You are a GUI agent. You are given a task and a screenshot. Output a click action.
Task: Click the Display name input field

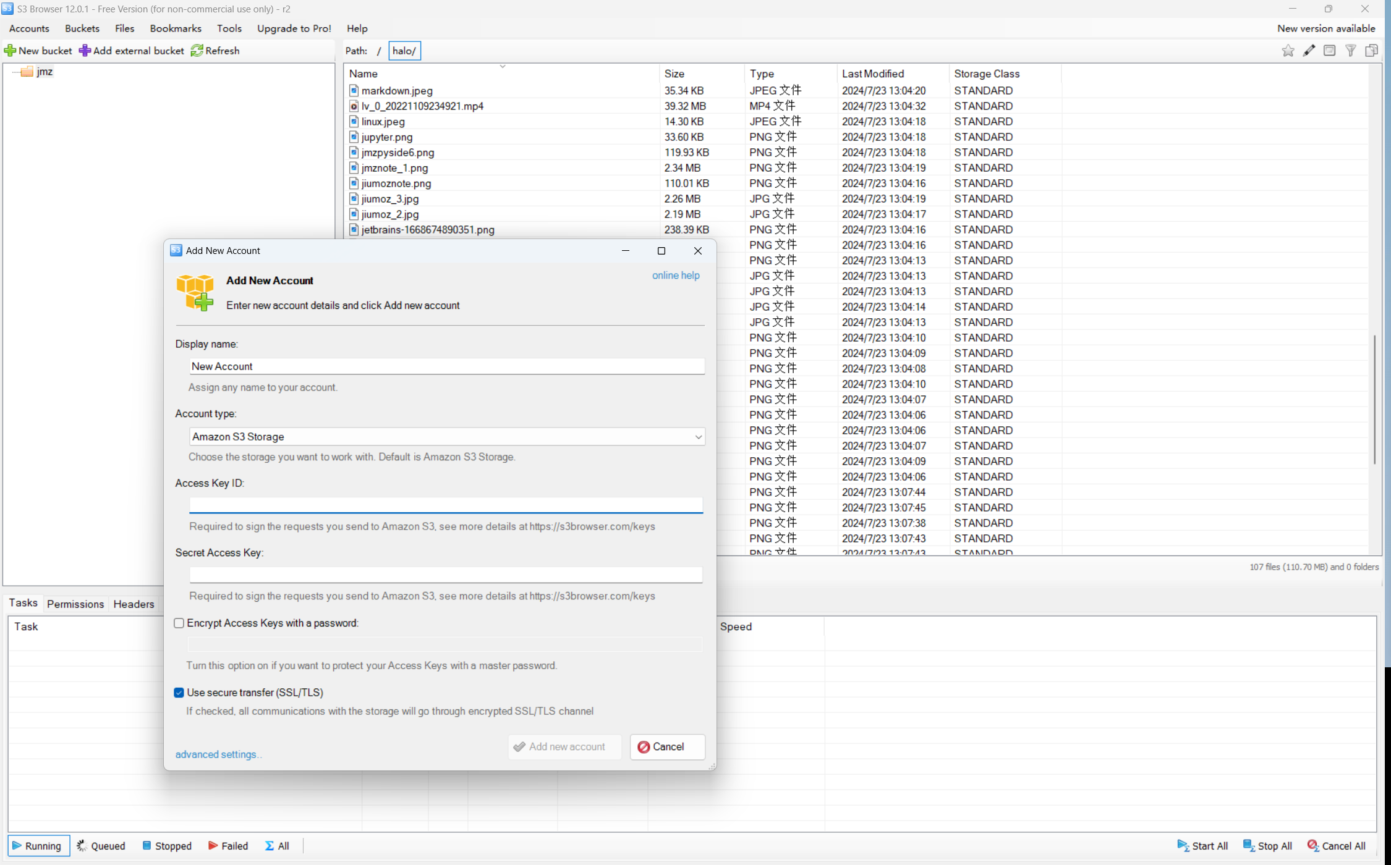point(447,366)
